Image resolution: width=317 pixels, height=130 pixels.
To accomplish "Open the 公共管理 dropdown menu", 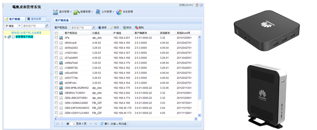I will 113,12.
